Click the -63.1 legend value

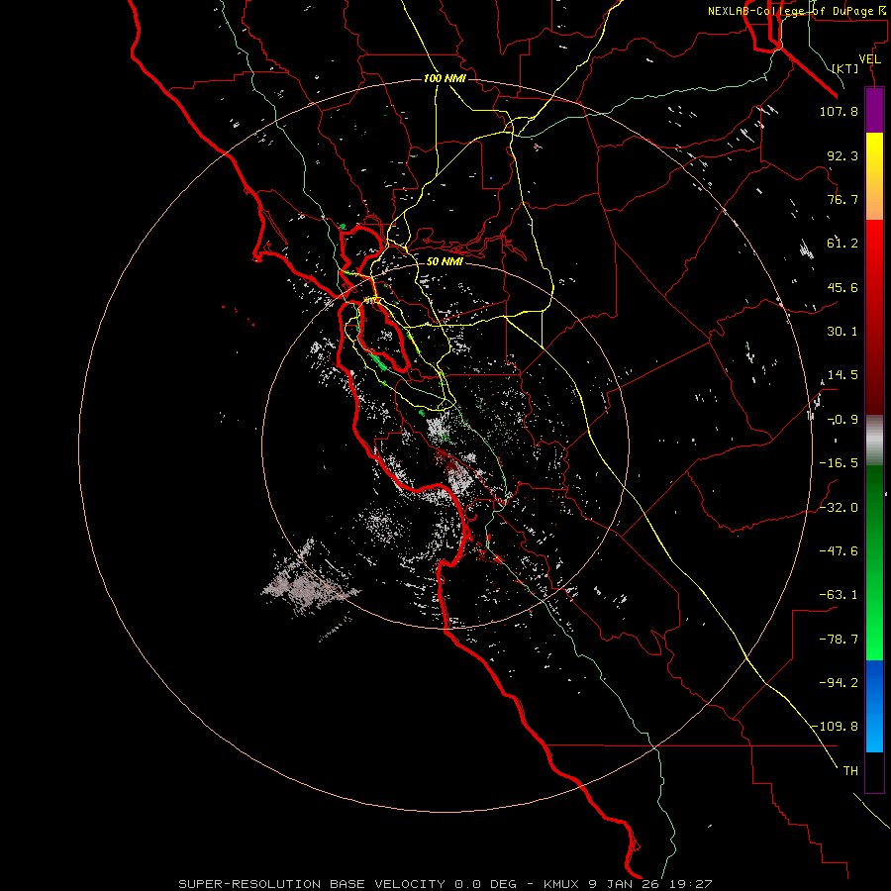(839, 595)
